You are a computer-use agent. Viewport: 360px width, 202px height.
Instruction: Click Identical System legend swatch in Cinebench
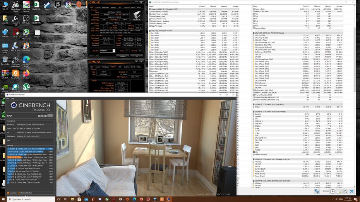tap(19, 193)
